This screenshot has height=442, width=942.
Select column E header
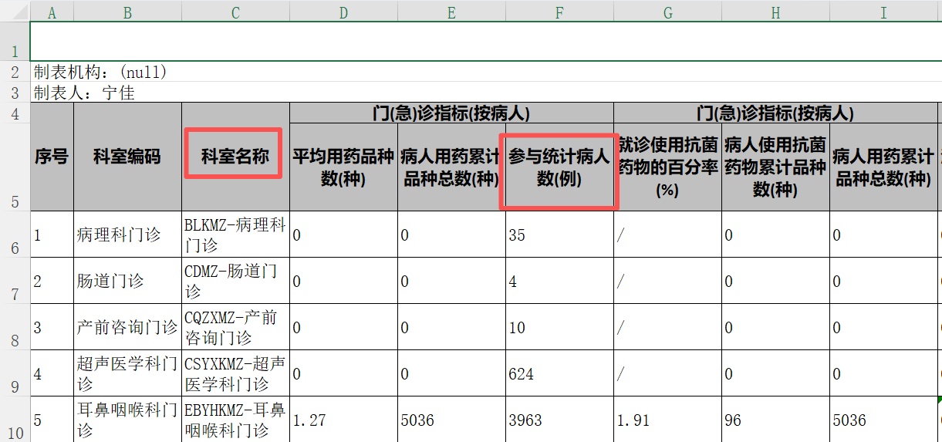point(451,12)
